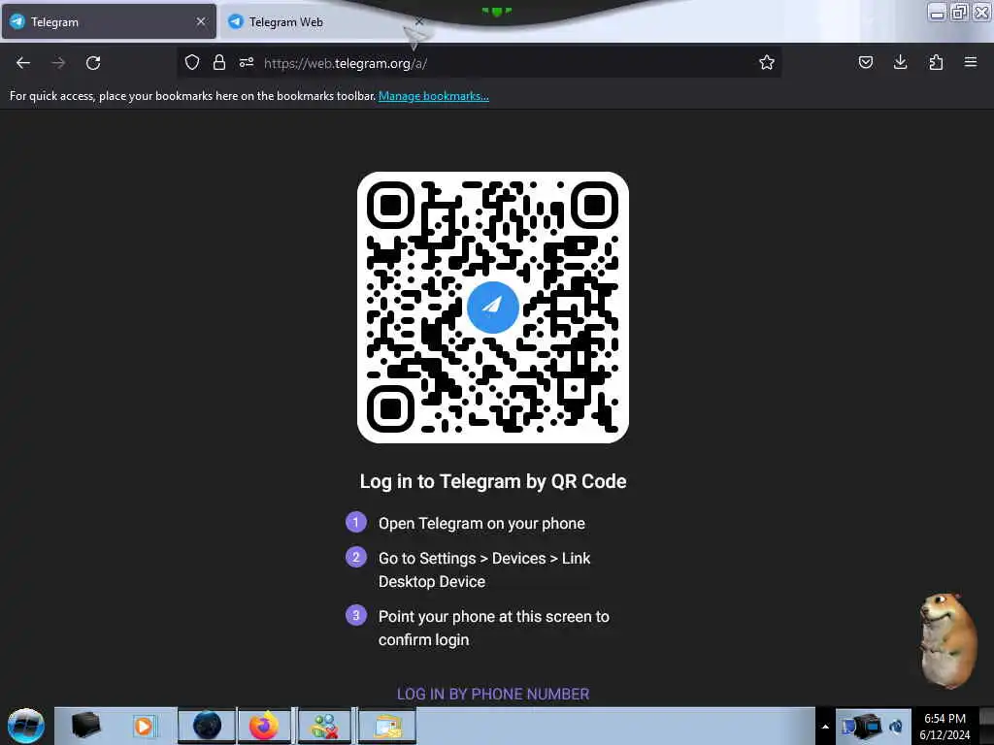Select 'Go to Settings > Devices > Link' text
The image size is (994, 745).
484,558
